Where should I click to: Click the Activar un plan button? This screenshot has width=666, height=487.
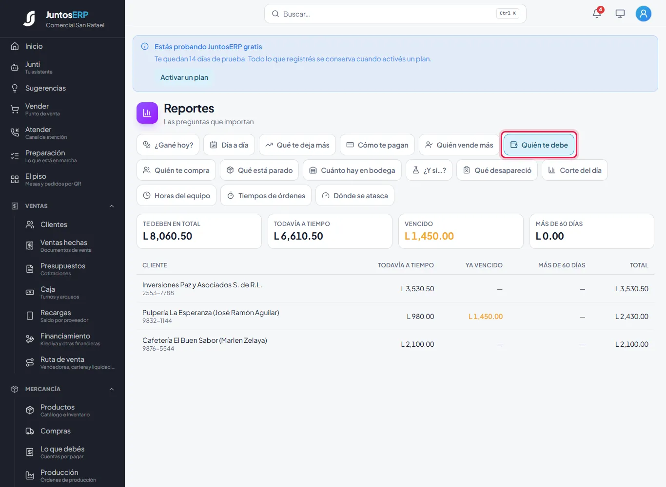184,77
